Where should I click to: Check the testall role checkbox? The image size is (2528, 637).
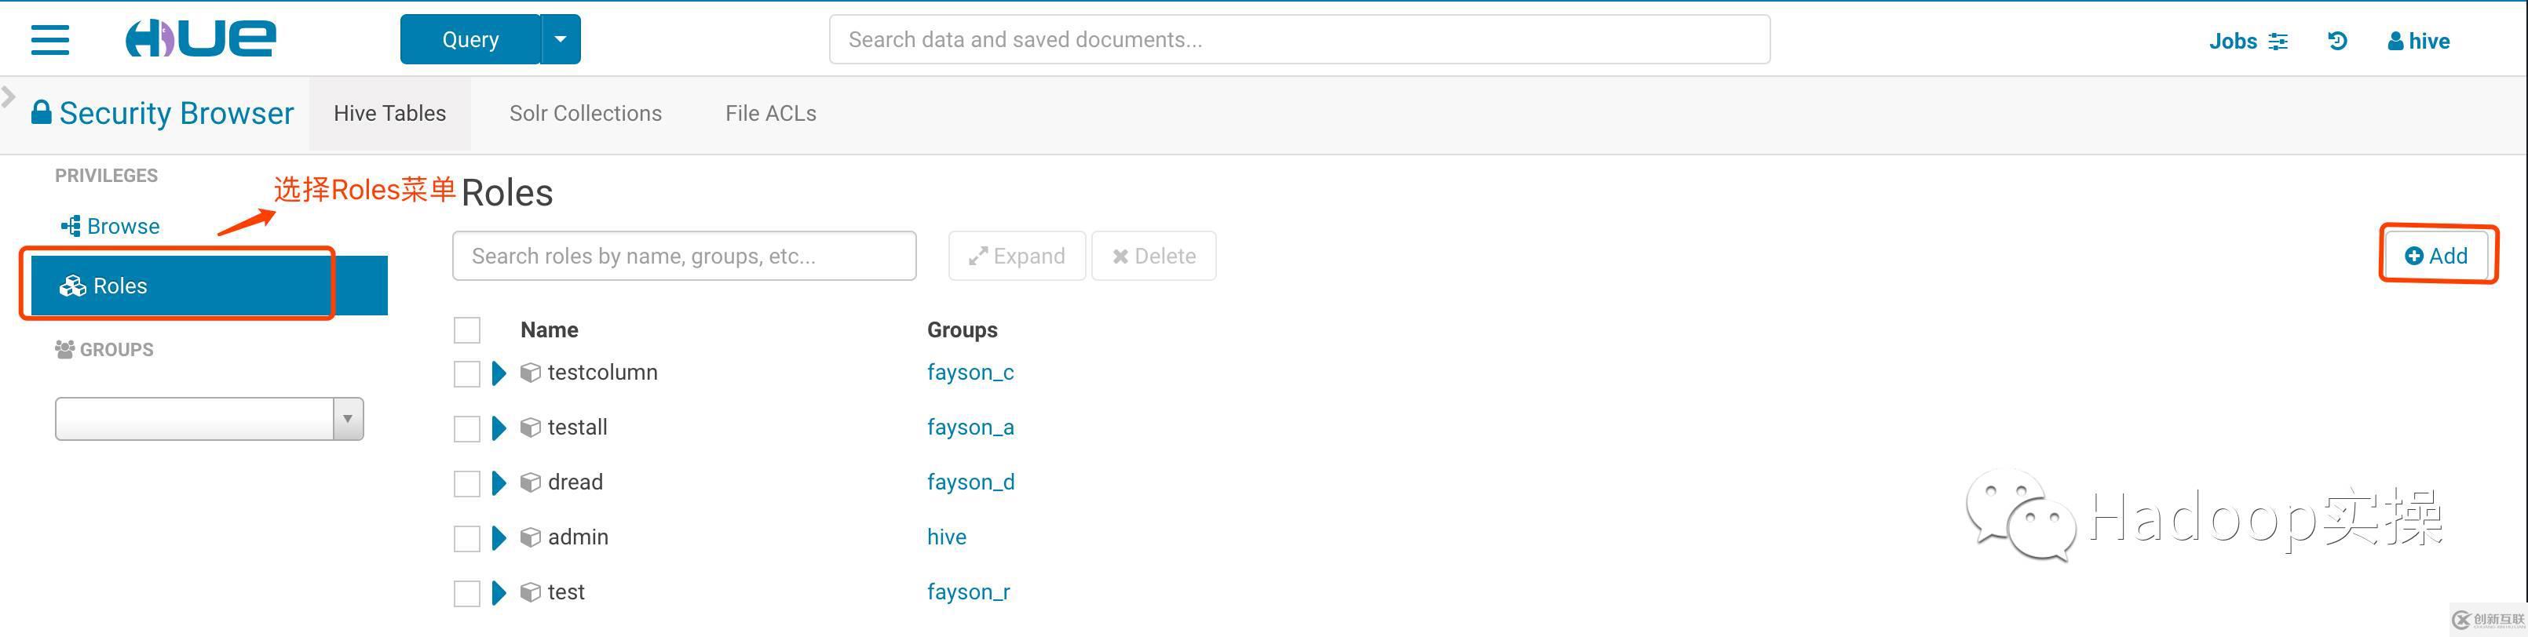(467, 428)
